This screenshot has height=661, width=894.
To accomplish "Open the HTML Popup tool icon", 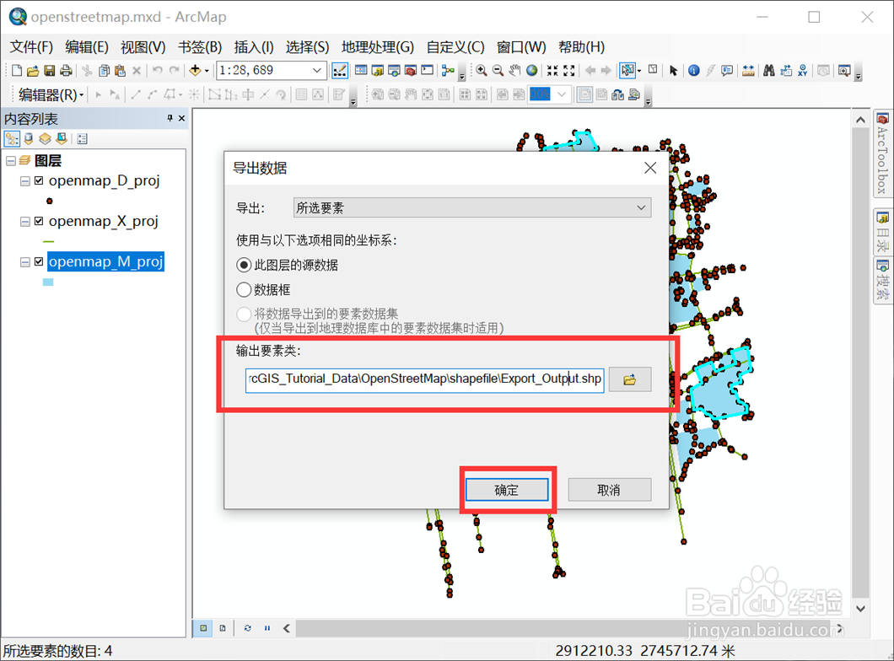I will pyautogui.click(x=727, y=70).
